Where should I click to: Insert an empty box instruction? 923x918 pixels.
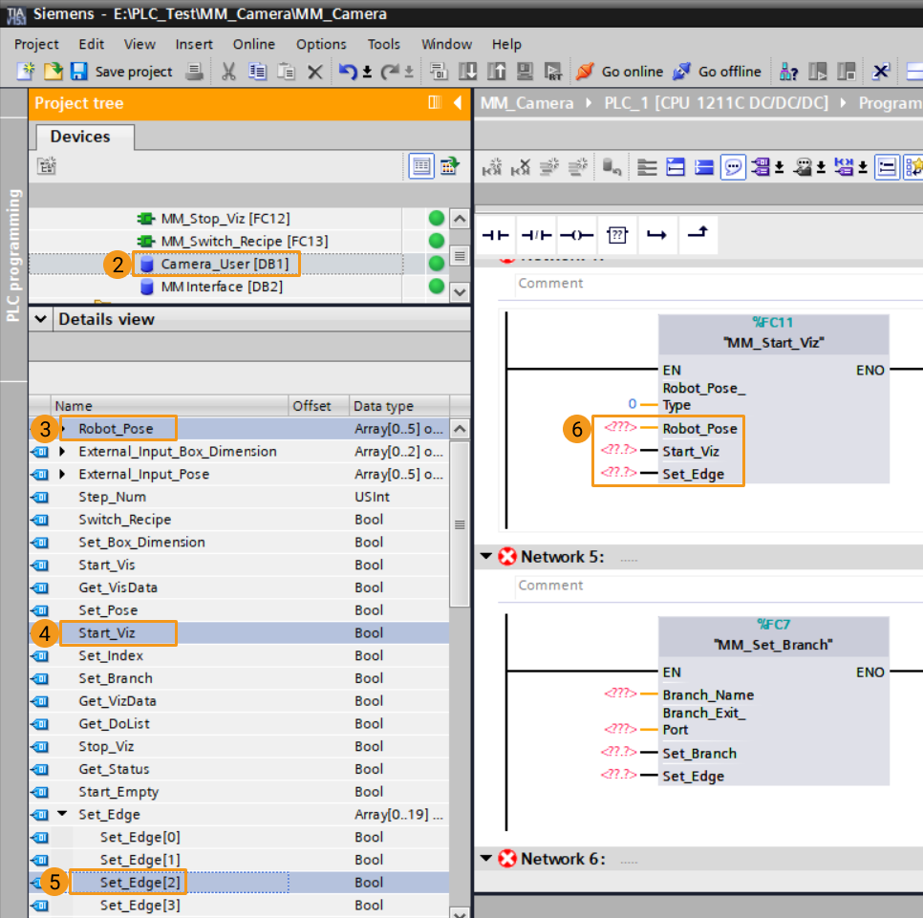coord(617,235)
